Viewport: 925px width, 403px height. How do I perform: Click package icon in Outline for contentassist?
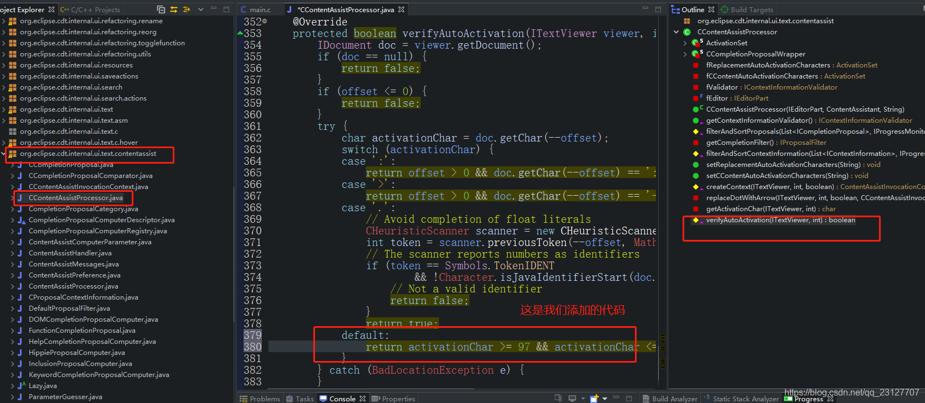pos(687,21)
